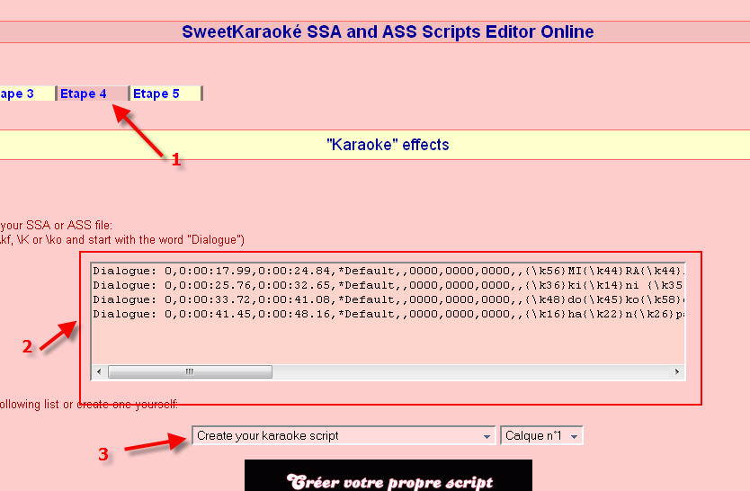Click the empty scrollbar track right of thumb
The width and height of the screenshot is (750, 491).
(470, 371)
